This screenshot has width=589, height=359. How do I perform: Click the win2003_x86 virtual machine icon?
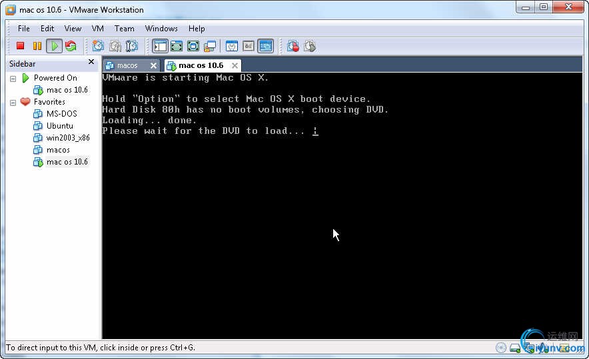point(38,138)
